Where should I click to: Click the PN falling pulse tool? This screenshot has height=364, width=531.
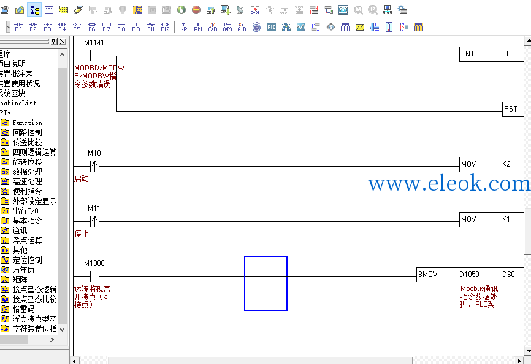[198, 27]
